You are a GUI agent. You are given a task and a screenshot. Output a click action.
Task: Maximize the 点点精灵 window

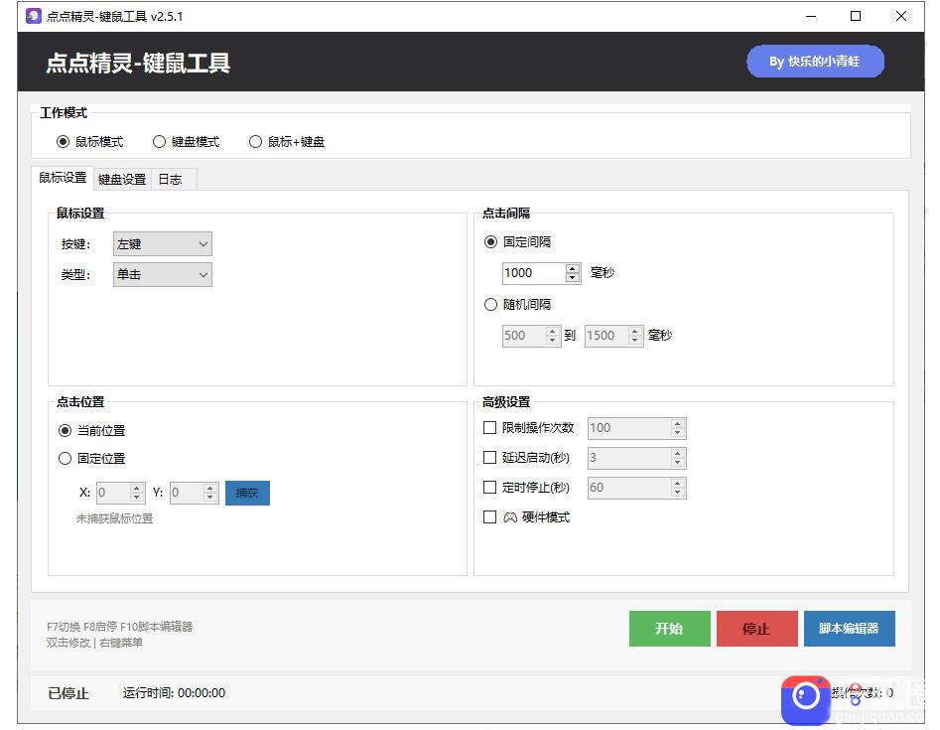coord(856,16)
